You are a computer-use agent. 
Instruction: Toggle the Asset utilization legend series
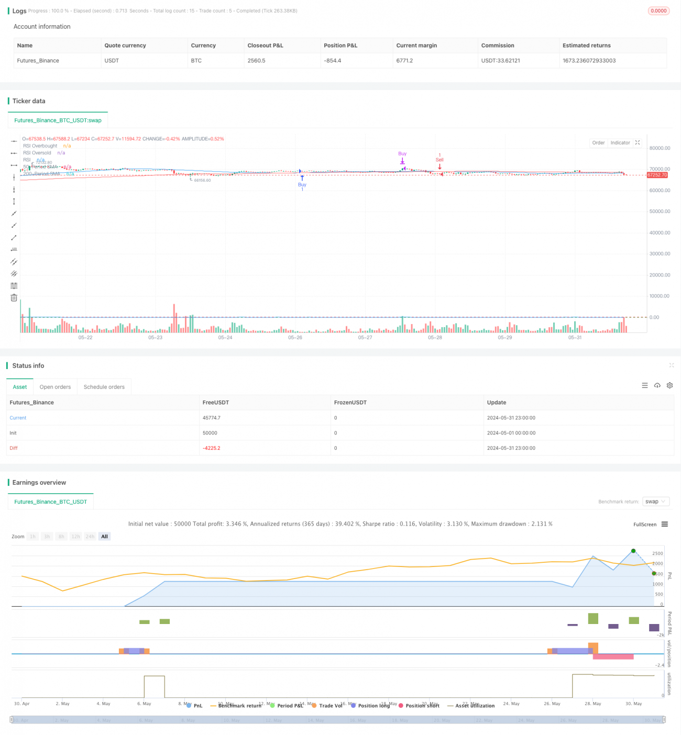(471, 706)
